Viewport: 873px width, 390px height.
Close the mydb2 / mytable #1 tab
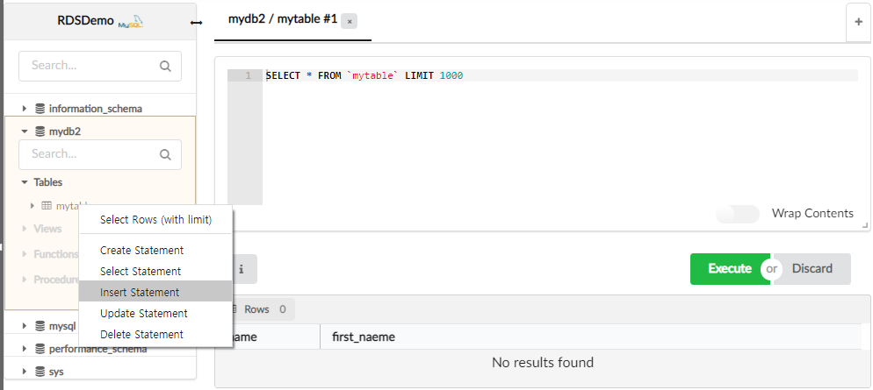(349, 21)
